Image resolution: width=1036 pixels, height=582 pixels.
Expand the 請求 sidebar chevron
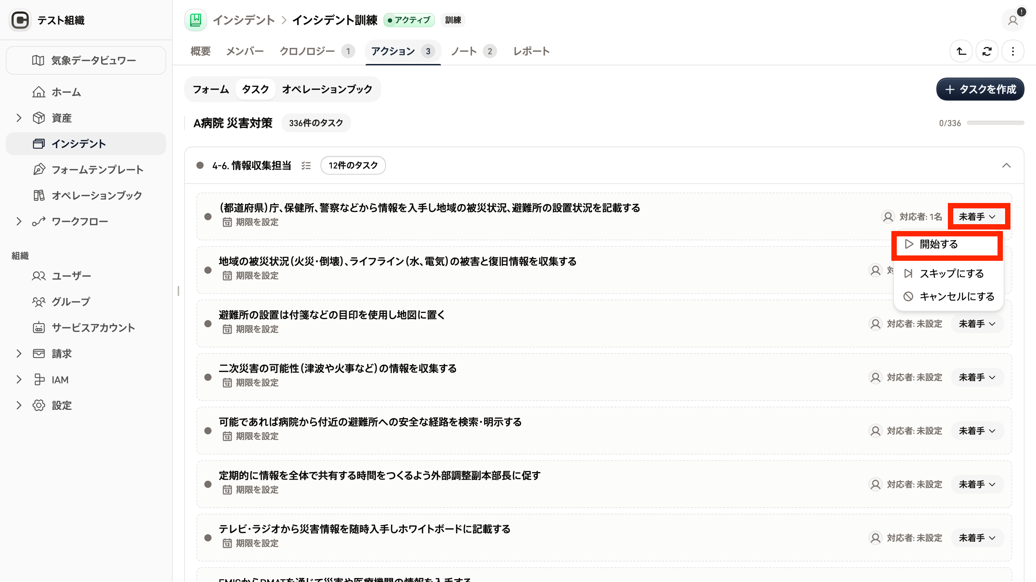coord(18,354)
